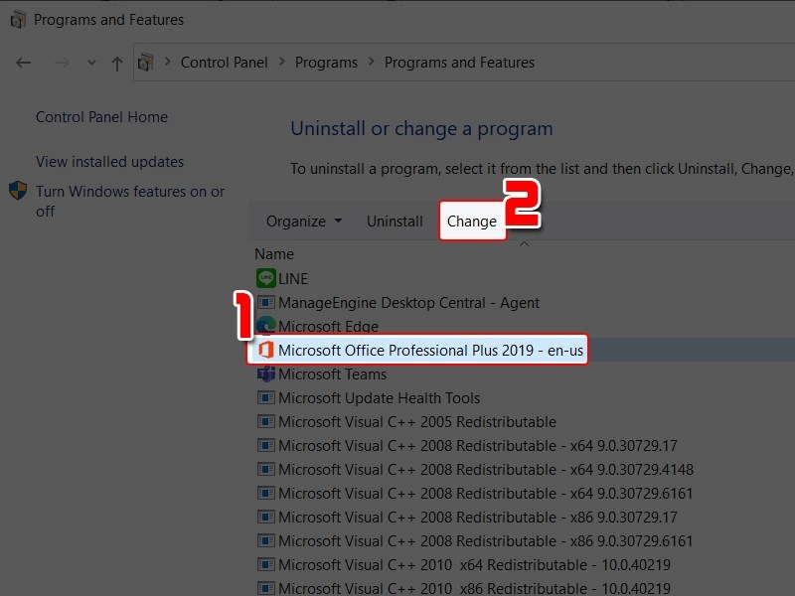This screenshot has height=596, width=795.
Task: Open Control Panel Home link
Action: tap(101, 117)
